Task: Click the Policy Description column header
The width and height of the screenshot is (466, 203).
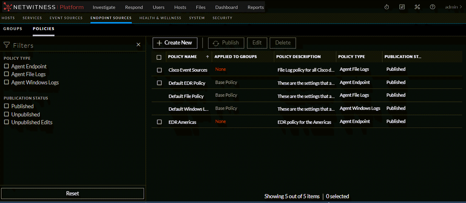Action: pos(298,57)
